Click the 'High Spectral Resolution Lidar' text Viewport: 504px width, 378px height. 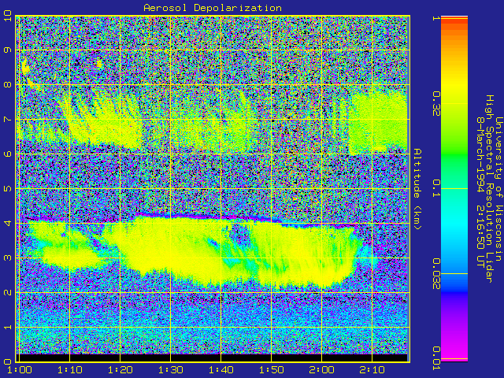click(x=490, y=189)
